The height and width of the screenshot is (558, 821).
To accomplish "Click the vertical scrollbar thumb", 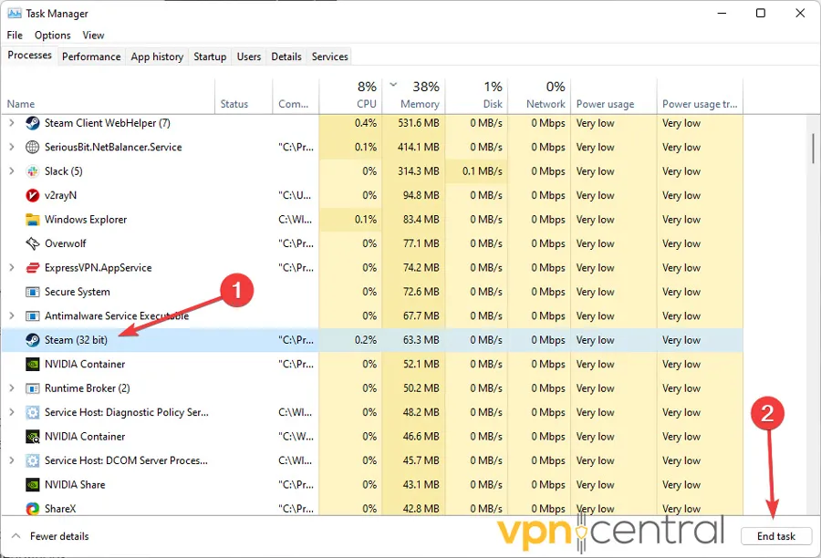I will 812,148.
